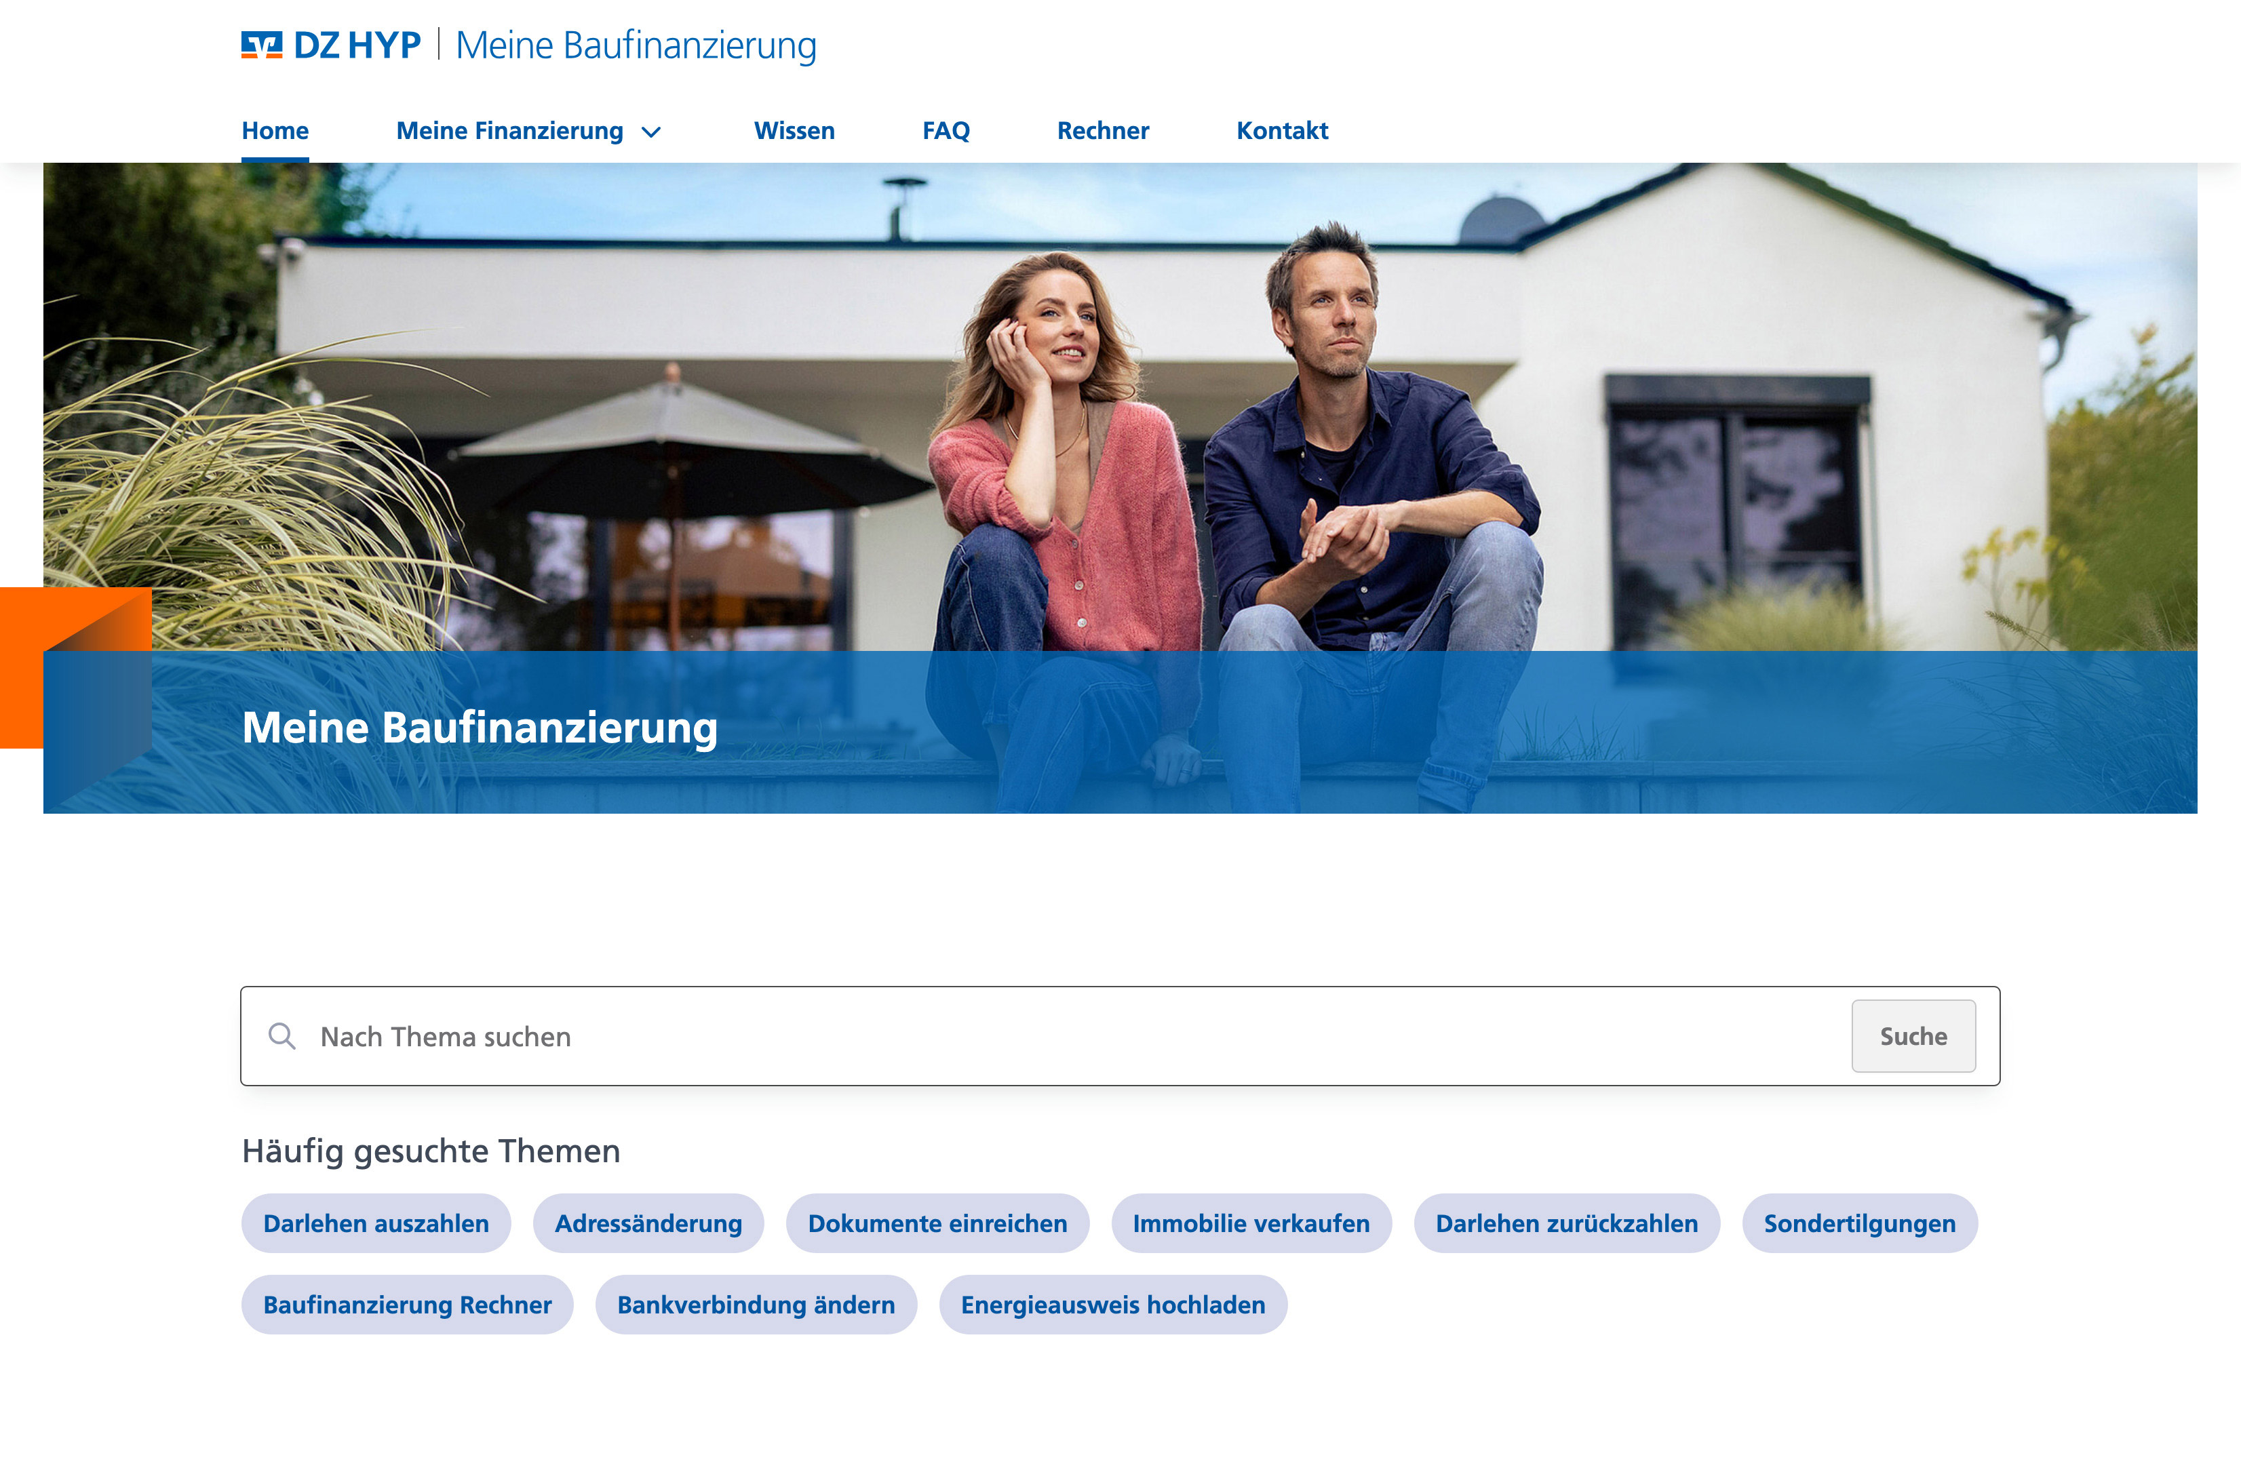
Task: Choose the Energieausweis hochladen topic
Action: pyautogui.click(x=1112, y=1304)
